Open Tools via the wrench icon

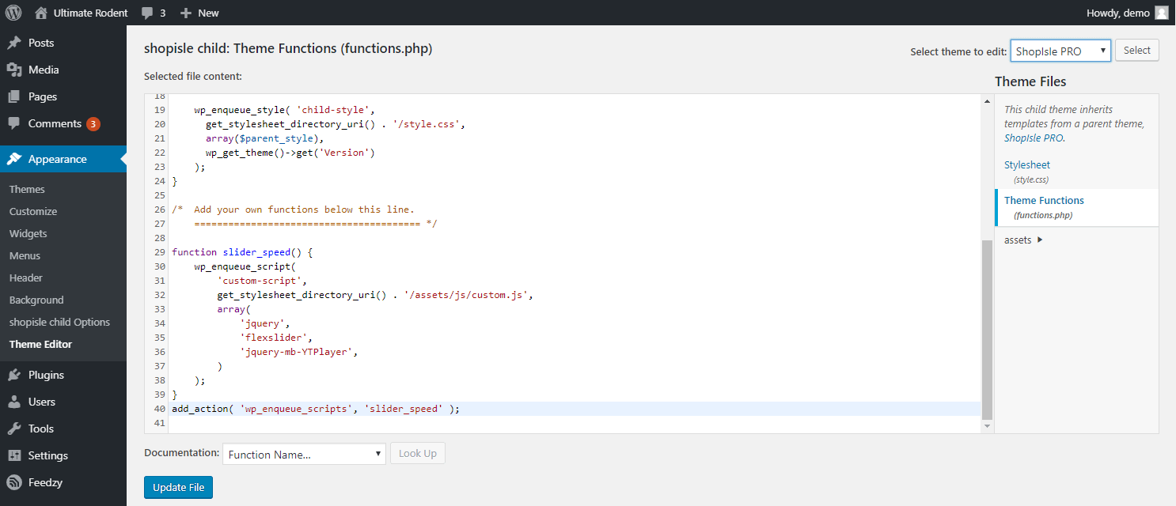tap(14, 429)
